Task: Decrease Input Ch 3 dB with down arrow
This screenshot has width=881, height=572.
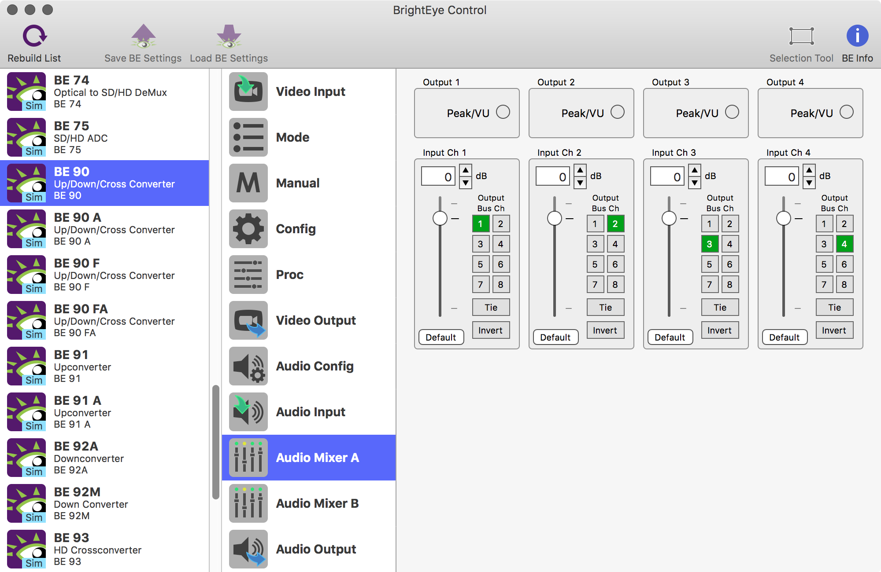Action: pyautogui.click(x=695, y=183)
